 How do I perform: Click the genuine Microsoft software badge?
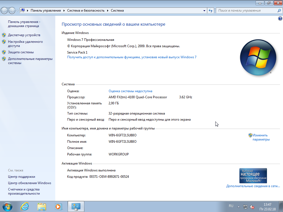coord(253,176)
